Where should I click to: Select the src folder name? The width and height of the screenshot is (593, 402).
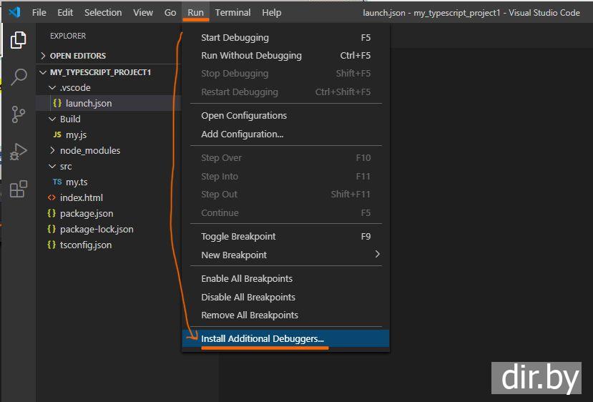pos(66,167)
